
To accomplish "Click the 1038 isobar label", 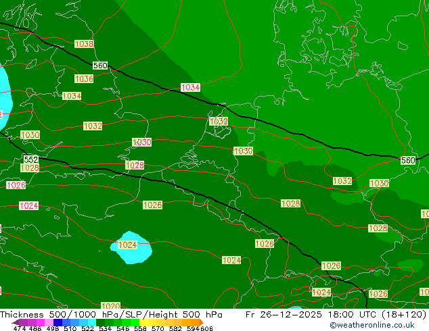I will (84, 44).
